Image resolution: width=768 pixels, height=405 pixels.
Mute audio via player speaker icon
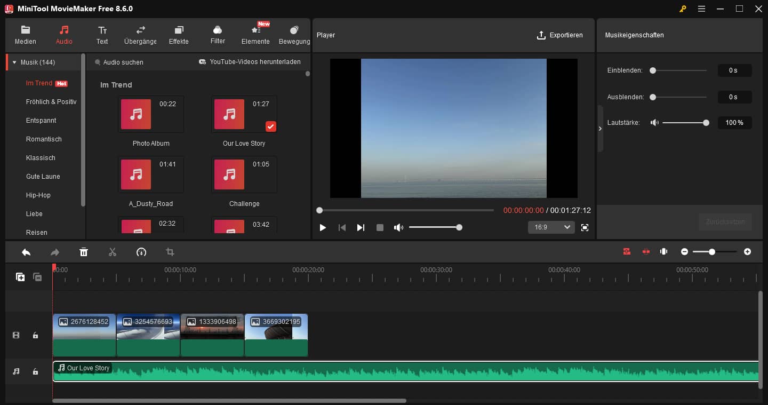(x=398, y=227)
